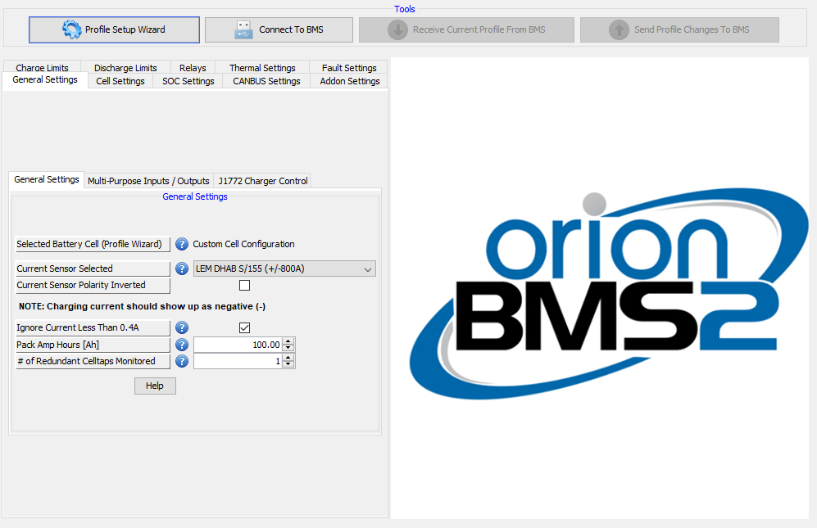
Task: Click the gear icon on Profile Setup Wizard
Action: (72, 29)
